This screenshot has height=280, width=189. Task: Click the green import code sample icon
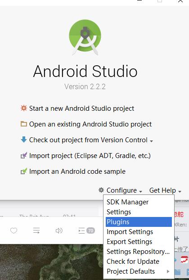24,171
